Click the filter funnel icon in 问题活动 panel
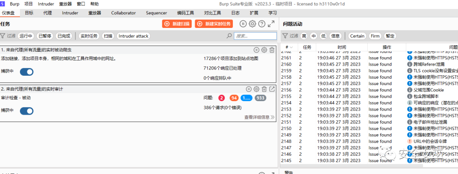The width and height of the screenshot is (458, 174). 285,36
